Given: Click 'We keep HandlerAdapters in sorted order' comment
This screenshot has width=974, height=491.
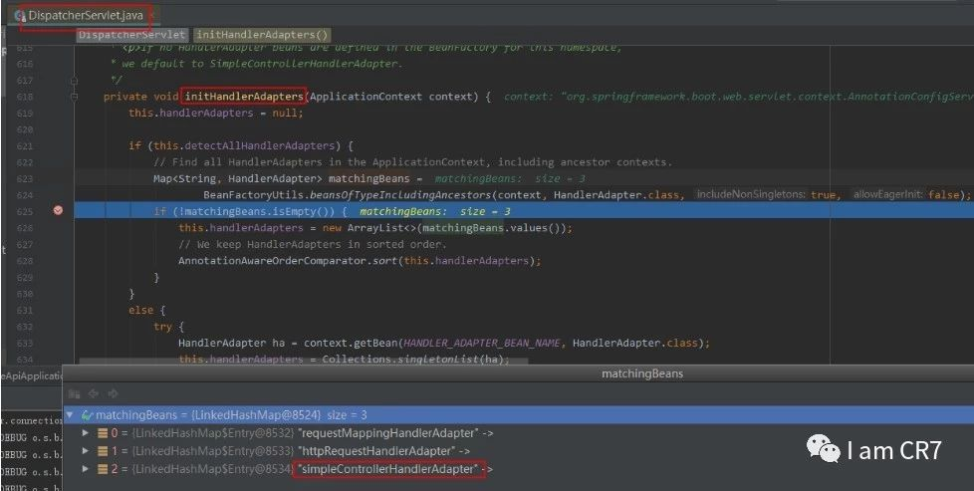Looking at the screenshot, I should [313, 244].
